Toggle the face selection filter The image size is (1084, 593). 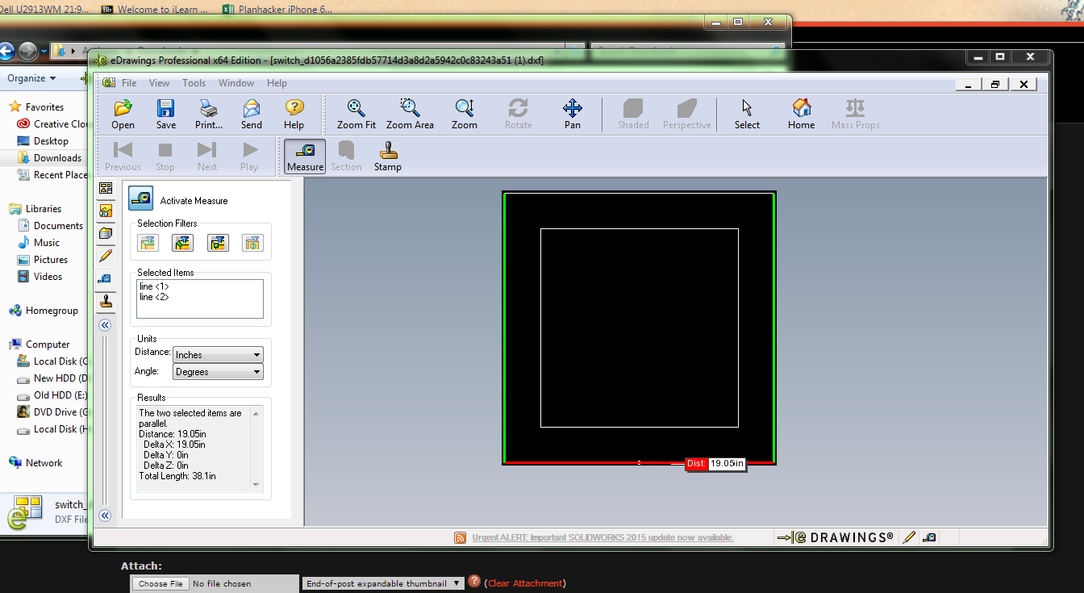pos(148,242)
